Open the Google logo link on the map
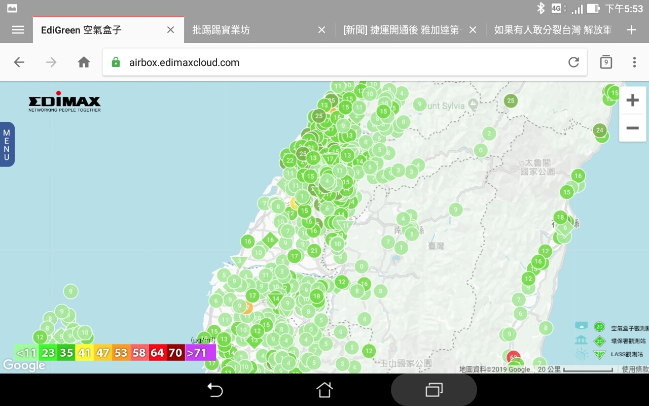649x406 pixels. 23,365
